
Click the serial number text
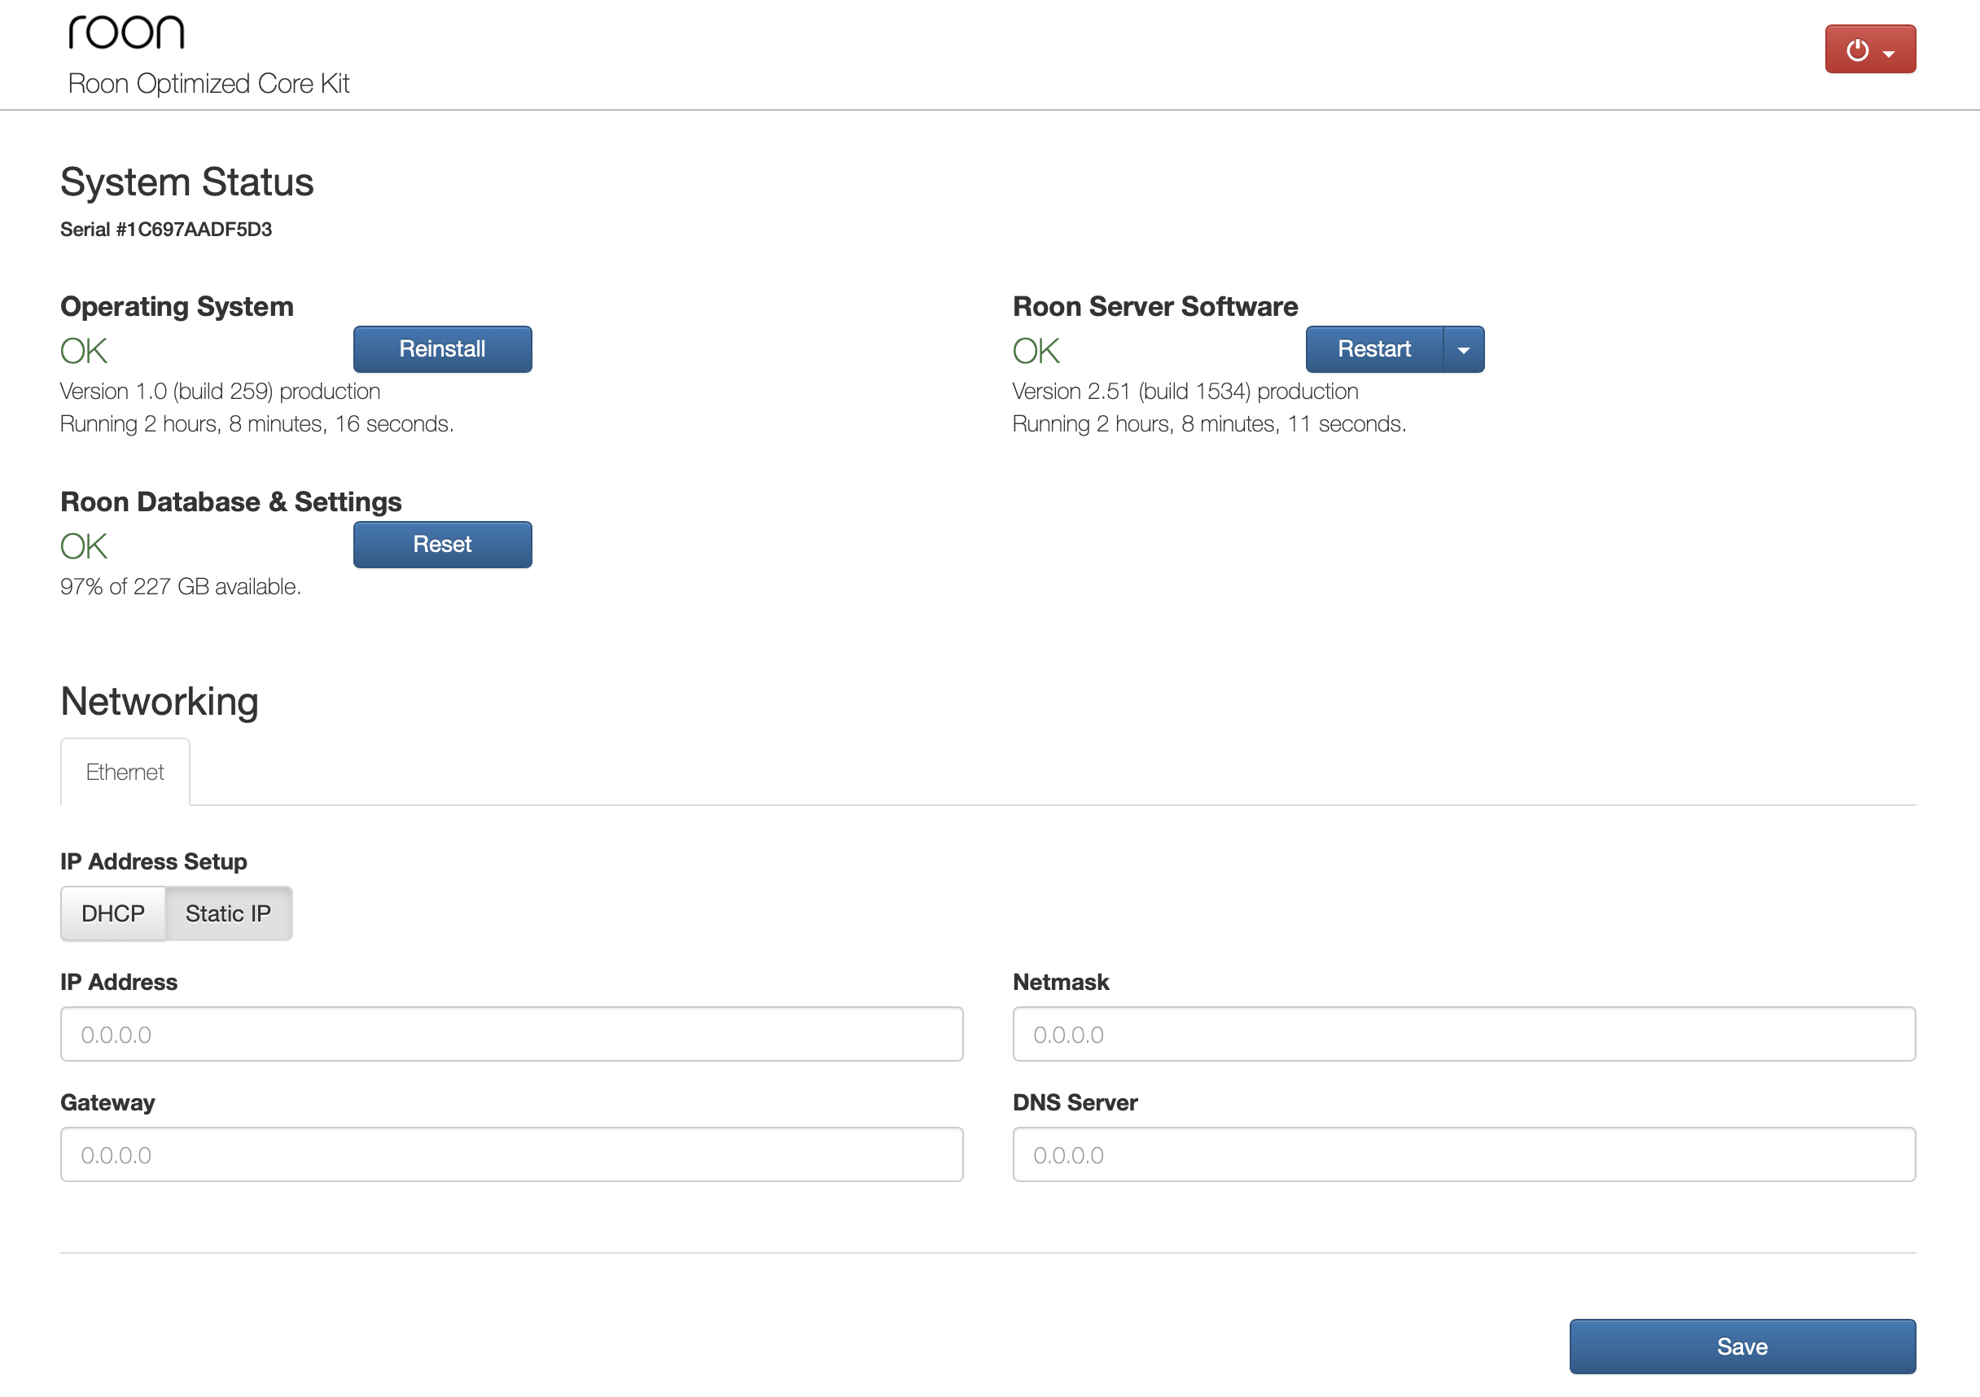click(165, 230)
